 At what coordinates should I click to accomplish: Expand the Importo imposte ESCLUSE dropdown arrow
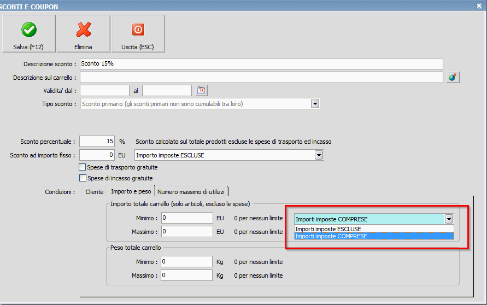pyautogui.click(x=319, y=155)
